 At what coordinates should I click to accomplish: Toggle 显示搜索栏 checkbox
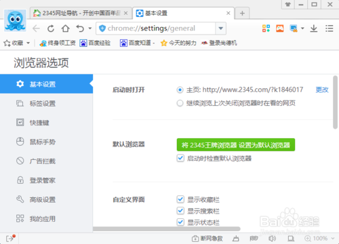180,211
